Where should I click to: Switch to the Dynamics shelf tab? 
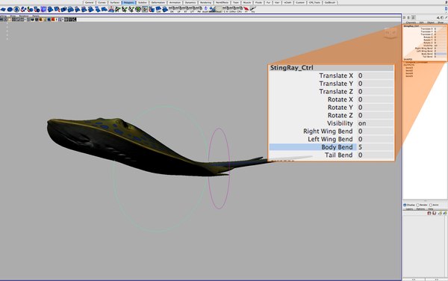coord(190,2)
